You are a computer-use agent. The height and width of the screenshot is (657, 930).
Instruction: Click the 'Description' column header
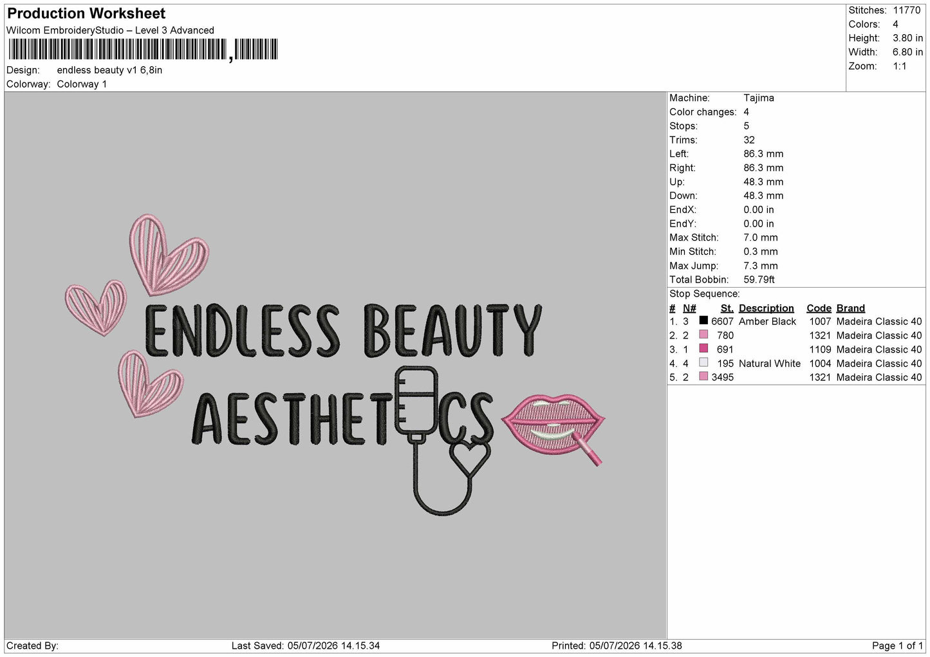[x=767, y=308]
